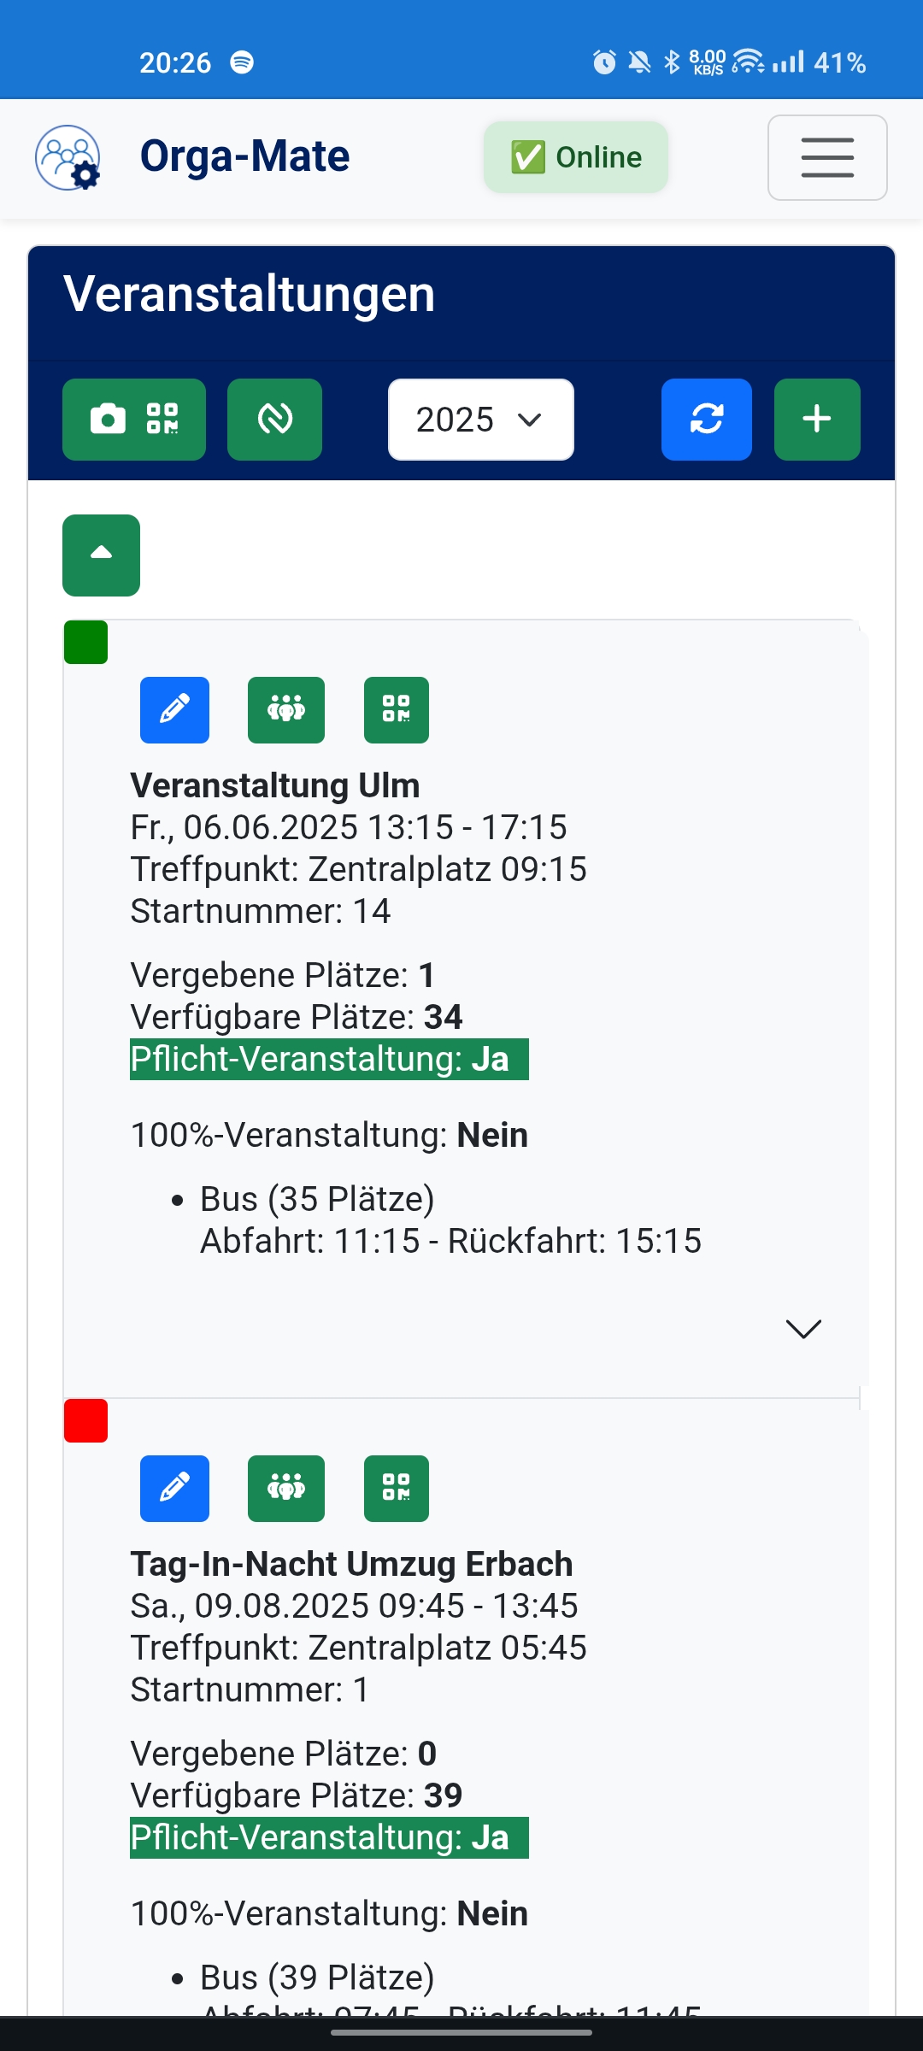The image size is (923, 2051).
Task: Open participants for Veranstaltung Ulm
Action: (x=285, y=710)
